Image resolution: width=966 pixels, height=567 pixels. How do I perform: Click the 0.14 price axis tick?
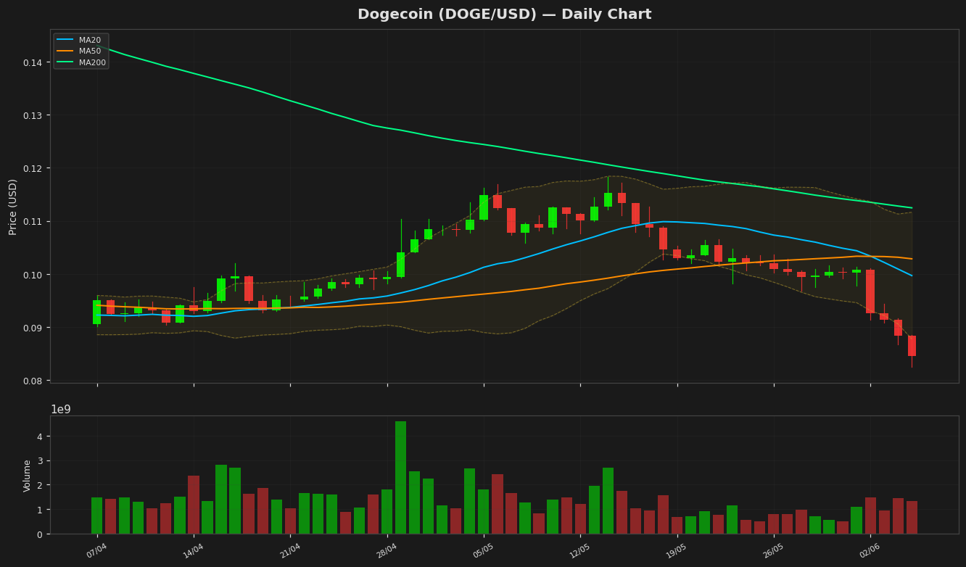click(x=33, y=62)
